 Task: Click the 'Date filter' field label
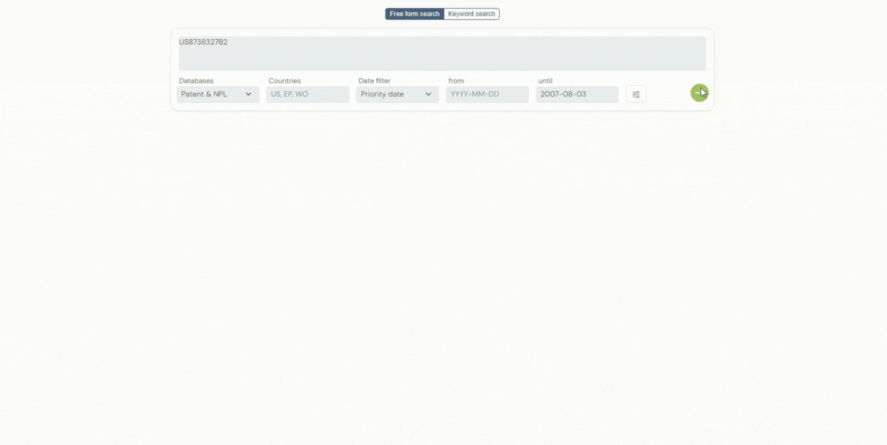tap(374, 81)
